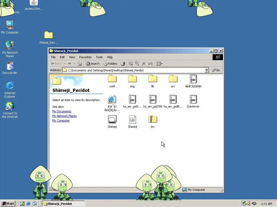277x207 pixels.
Task: Expand the Forward history dropdown arrow
Action: coord(74,64)
